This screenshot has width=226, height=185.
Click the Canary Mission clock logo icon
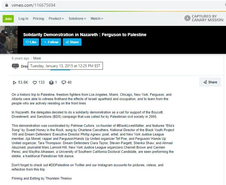187,18
